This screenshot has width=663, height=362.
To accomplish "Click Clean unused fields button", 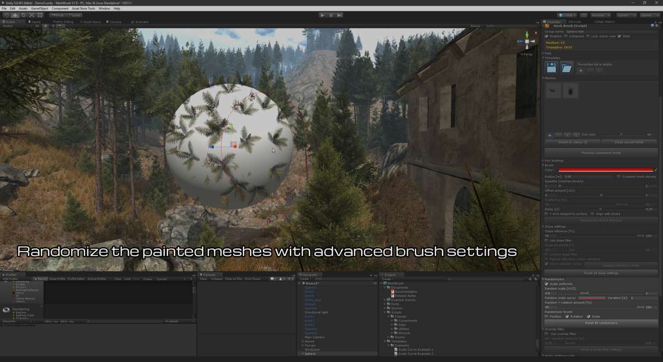I will pos(629,142).
